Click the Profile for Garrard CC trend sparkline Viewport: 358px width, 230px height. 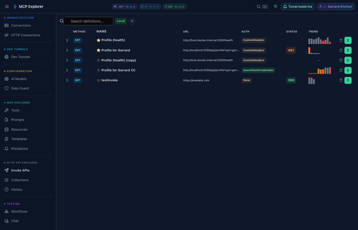tap(320, 71)
